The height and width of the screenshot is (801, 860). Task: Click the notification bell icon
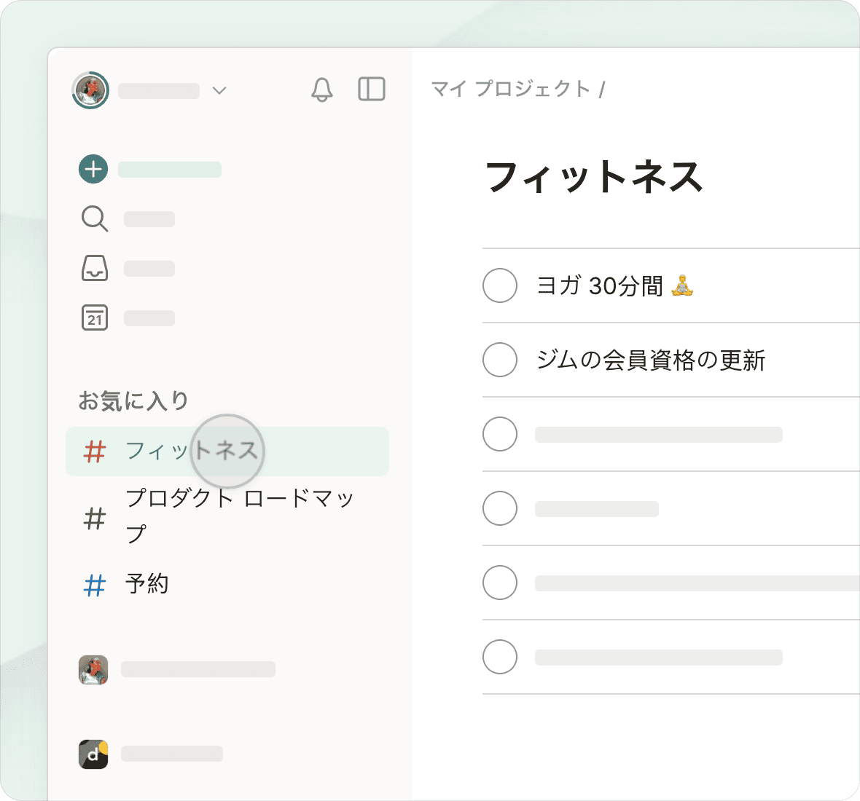[x=321, y=90]
